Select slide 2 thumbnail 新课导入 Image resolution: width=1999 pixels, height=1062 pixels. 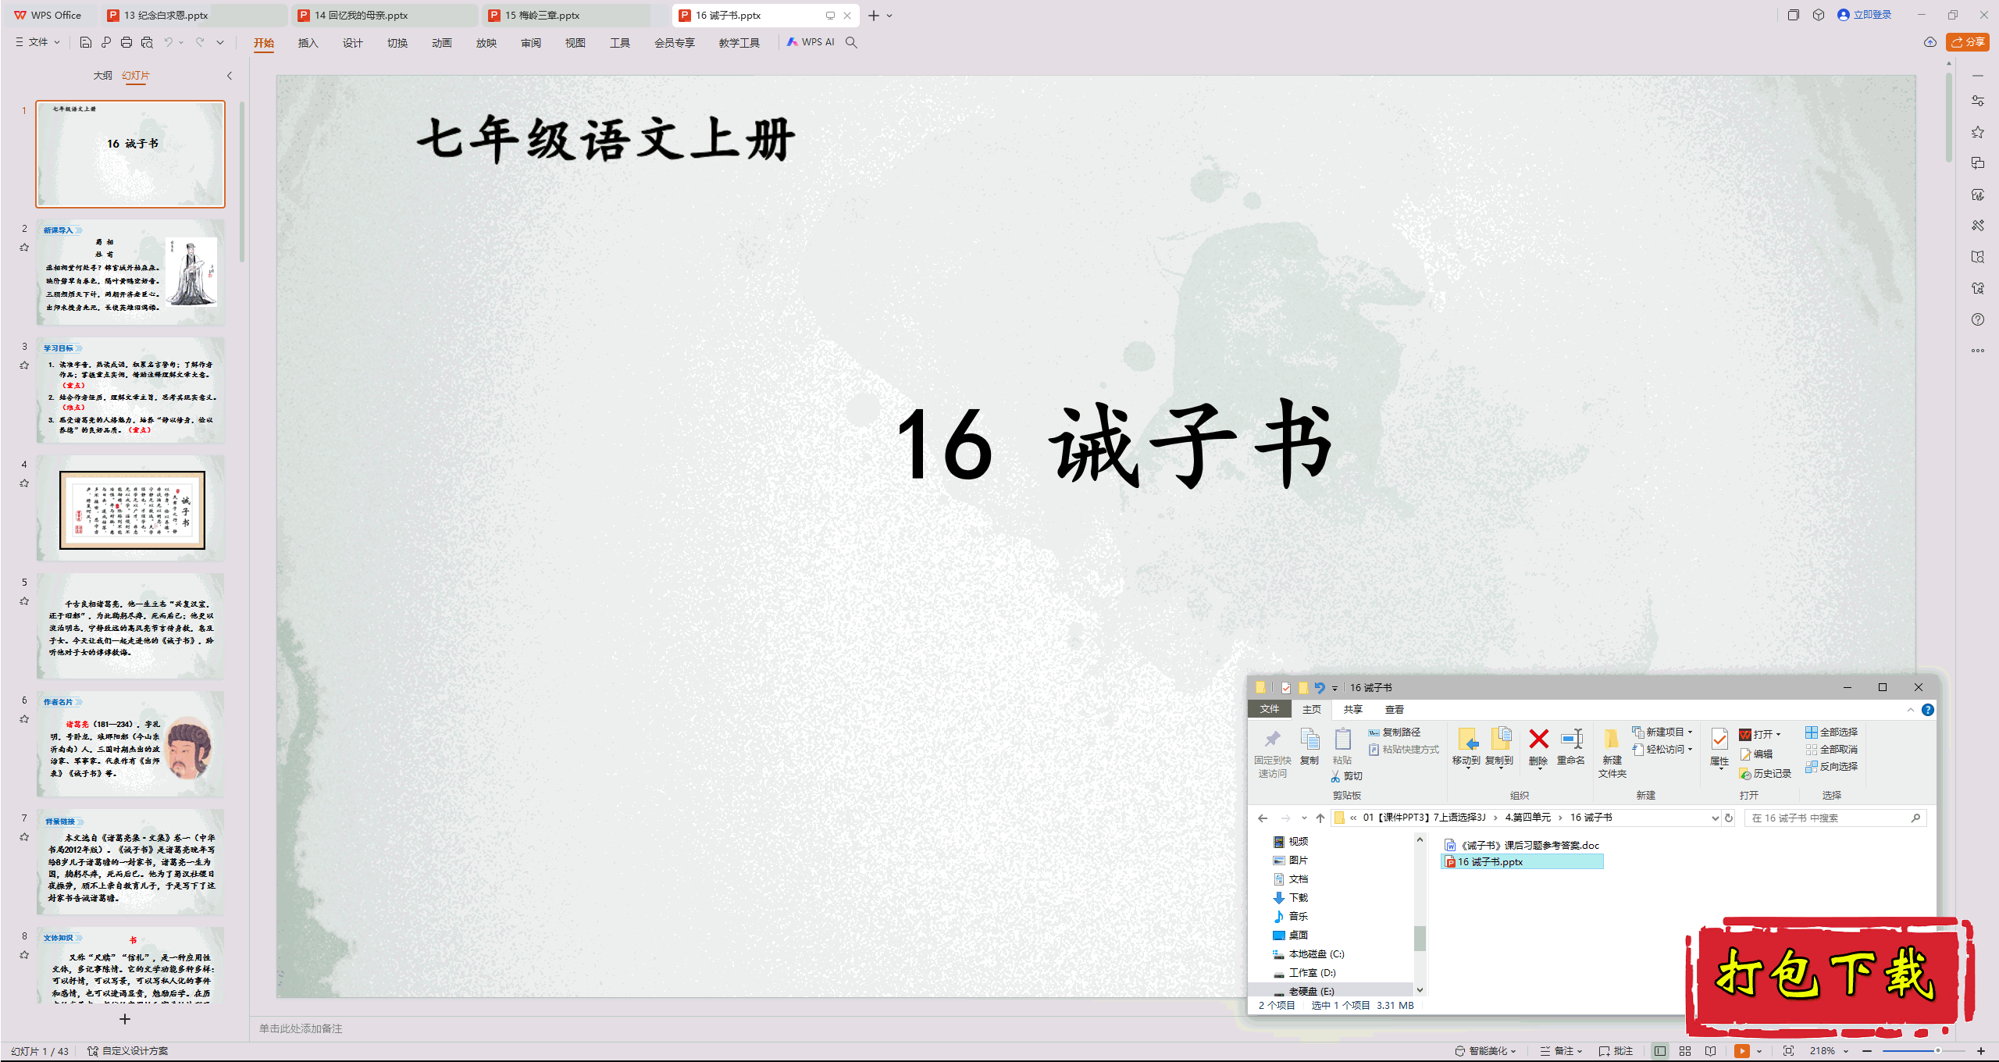tap(130, 272)
